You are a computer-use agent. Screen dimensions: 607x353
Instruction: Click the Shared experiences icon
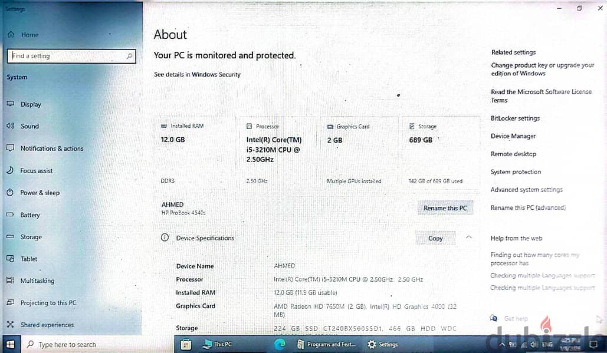coord(11,325)
